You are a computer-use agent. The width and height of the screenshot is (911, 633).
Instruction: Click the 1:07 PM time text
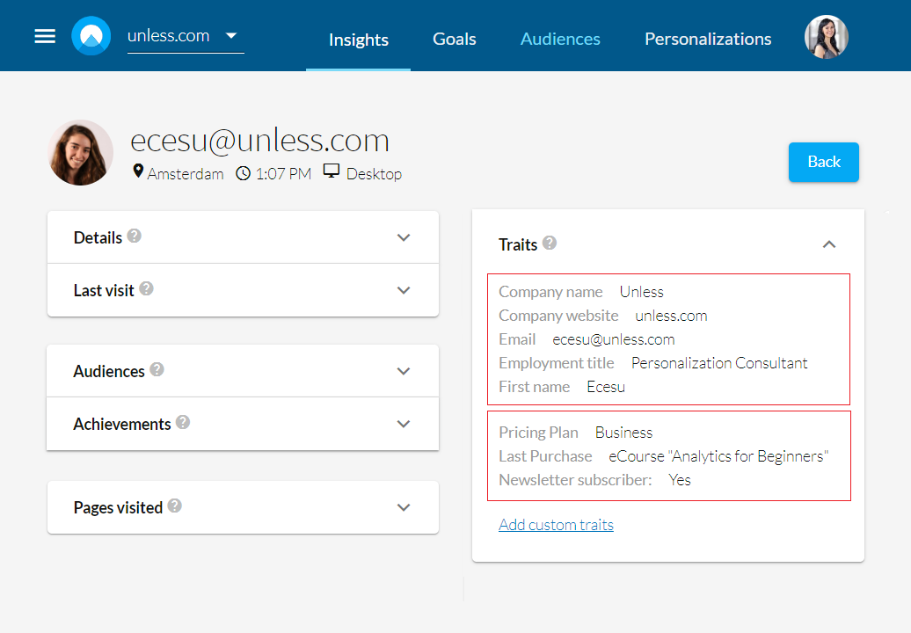(x=283, y=174)
